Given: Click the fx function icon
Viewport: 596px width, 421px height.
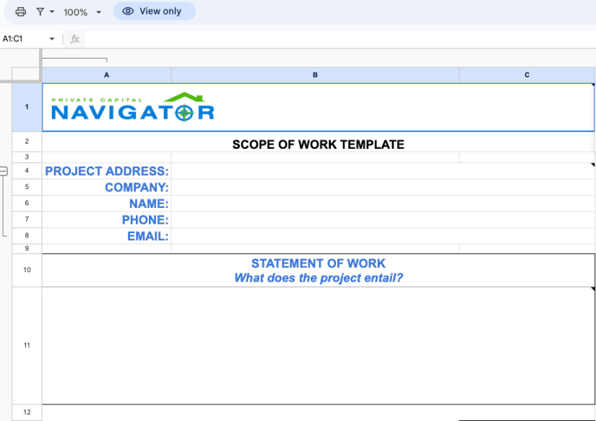Looking at the screenshot, I should click(x=74, y=39).
